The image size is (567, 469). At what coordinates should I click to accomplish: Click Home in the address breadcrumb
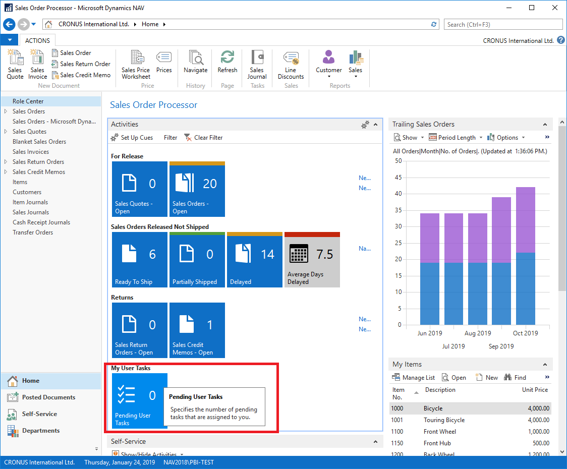pos(150,24)
